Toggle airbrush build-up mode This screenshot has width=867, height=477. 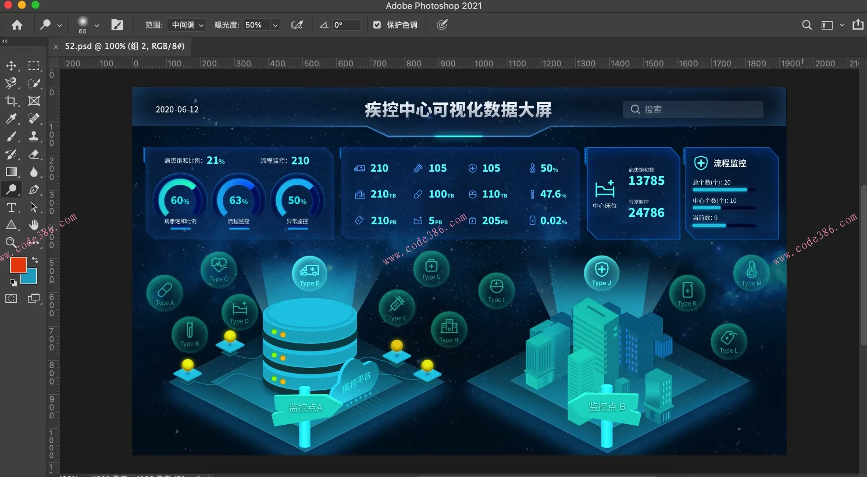[297, 25]
